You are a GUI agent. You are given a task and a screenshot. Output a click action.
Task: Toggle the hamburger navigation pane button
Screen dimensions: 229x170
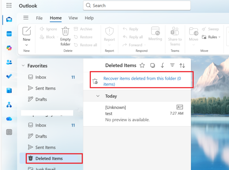(x=26, y=18)
